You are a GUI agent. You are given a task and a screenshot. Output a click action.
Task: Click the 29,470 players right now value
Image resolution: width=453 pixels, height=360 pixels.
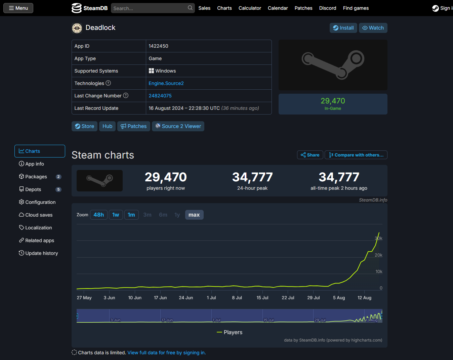[x=166, y=177]
